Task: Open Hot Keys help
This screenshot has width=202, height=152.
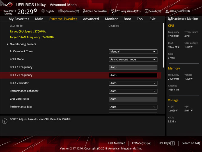Action: [x=167, y=143]
